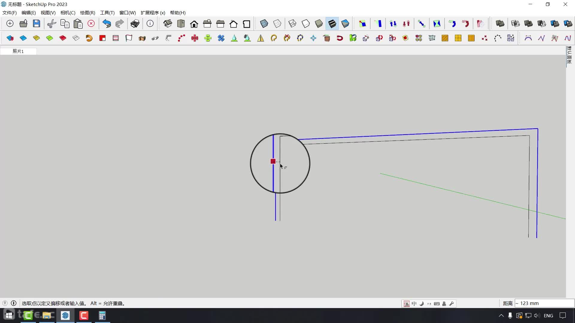Select the 照片1 scene tab

[18, 51]
